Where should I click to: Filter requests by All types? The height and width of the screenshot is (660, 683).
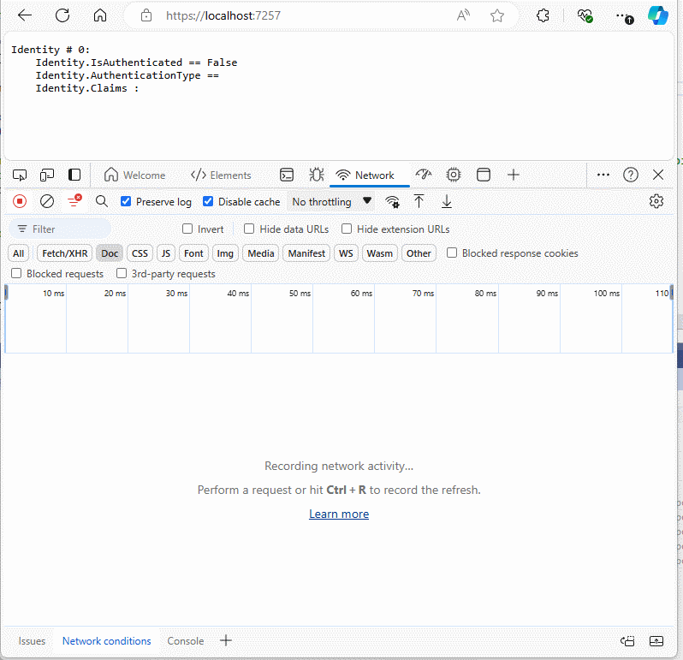[x=18, y=253]
